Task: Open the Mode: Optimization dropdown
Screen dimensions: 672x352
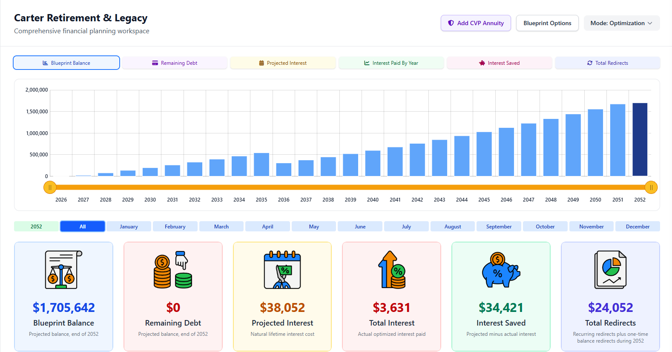Action: [621, 23]
